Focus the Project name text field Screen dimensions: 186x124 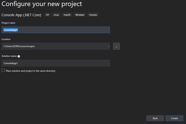click(x=56, y=30)
